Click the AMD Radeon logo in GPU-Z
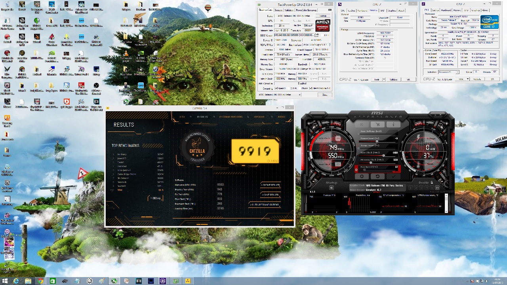Image resolution: width=507 pixels, height=285 pixels. [323, 25]
